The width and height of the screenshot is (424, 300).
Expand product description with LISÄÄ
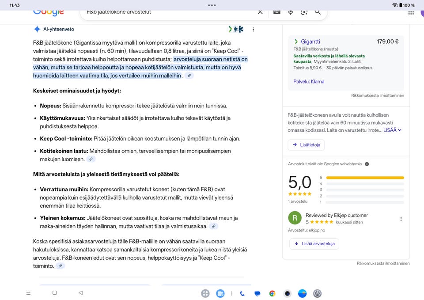point(392,130)
